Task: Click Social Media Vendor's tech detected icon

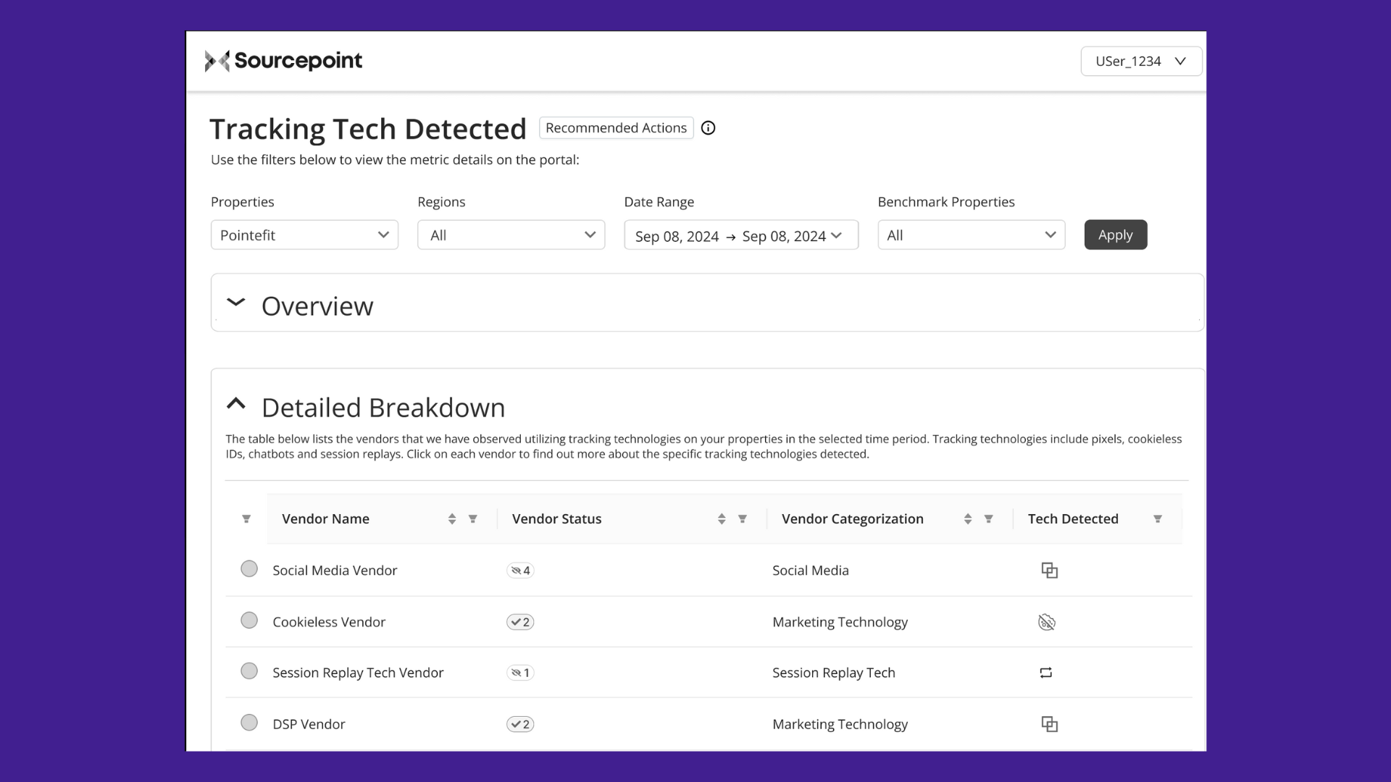Action: click(x=1049, y=571)
